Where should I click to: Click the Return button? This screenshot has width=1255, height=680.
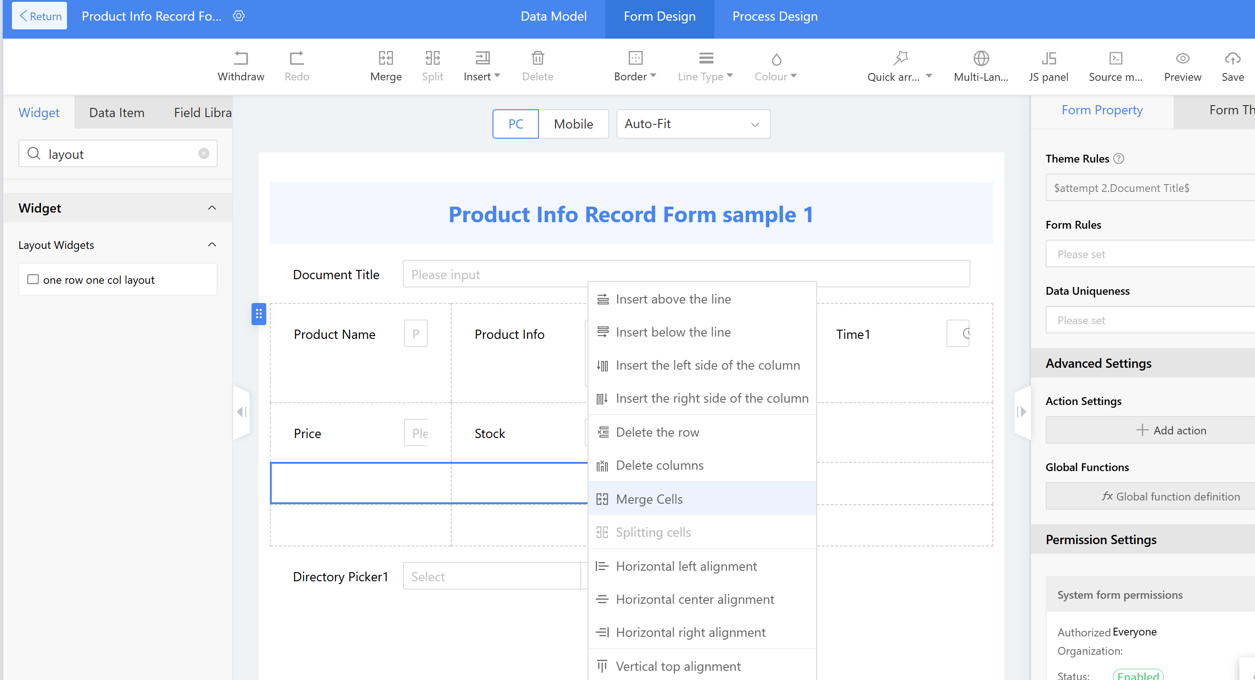click(x=39, y=16)
